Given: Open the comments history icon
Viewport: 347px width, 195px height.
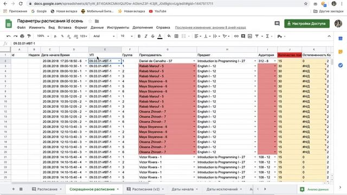Looking at the screenshot, I should point(277,23).
